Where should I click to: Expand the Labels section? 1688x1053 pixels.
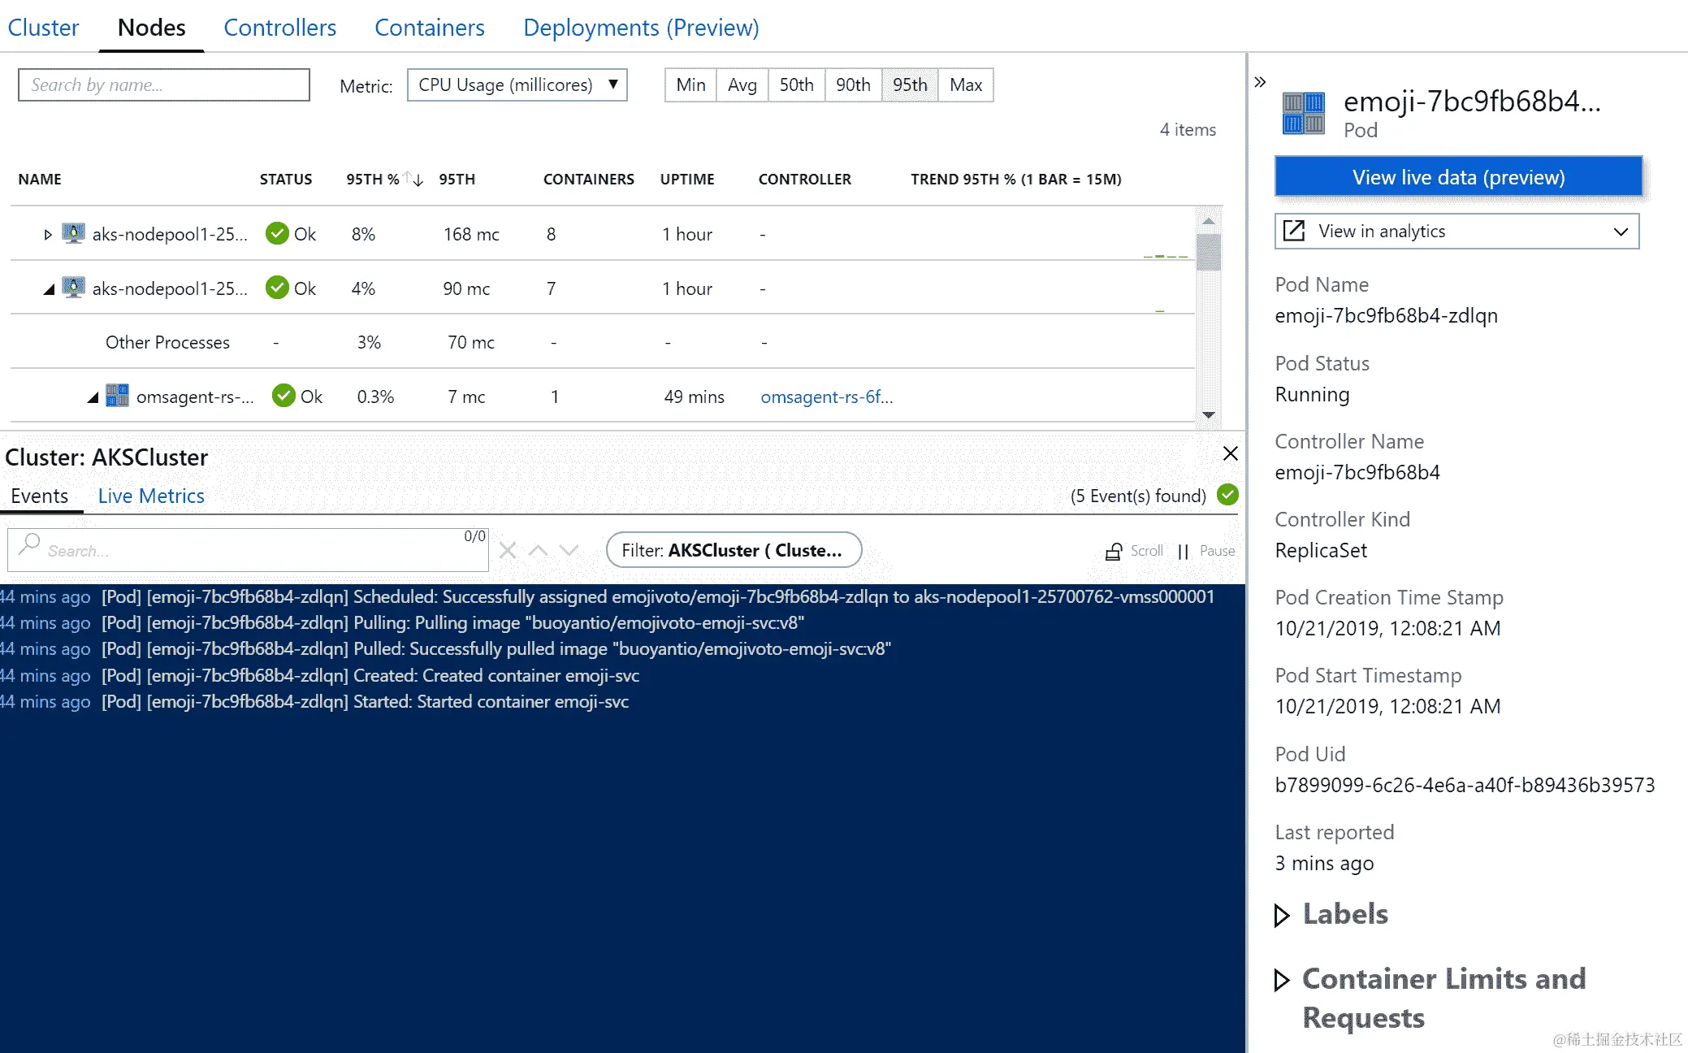click(x=1282, y=915)
